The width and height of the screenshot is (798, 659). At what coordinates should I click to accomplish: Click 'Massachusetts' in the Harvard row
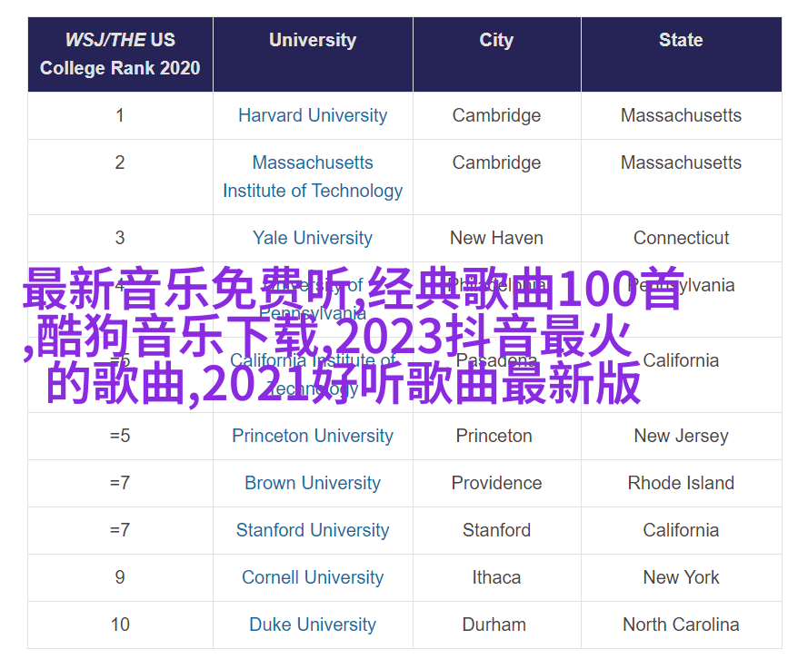681,115
